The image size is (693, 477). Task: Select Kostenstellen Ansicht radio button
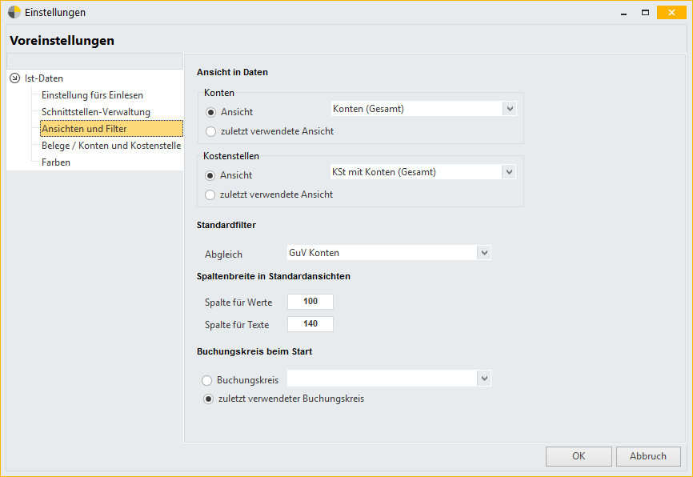(x=210, y=175)
